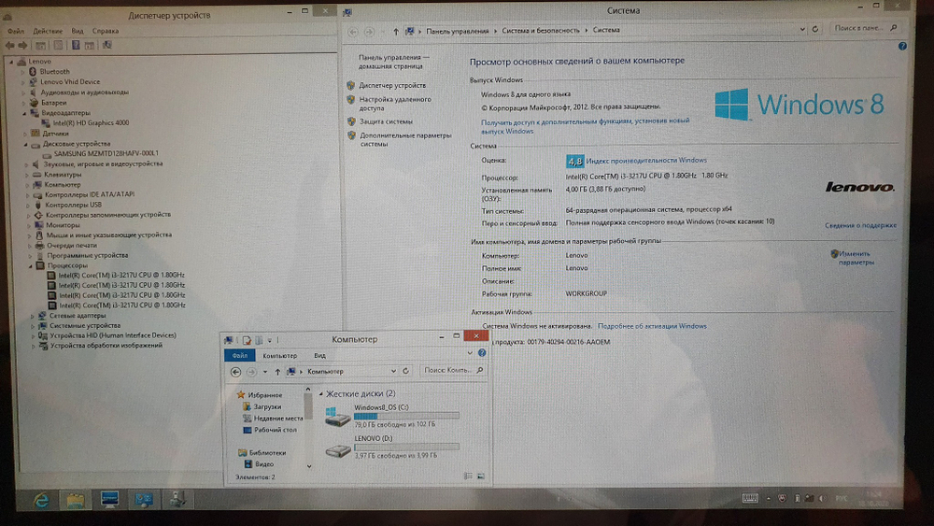The image size is (934, 526).
Task: Click search field in System window
Action: [x=865, y=28]
